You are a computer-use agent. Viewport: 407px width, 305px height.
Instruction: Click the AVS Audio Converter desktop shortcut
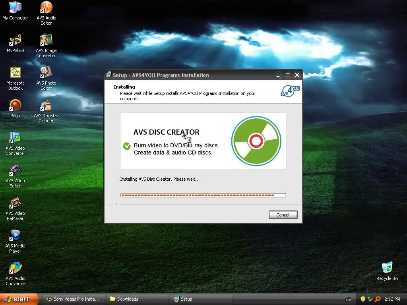tap(15, 274)
